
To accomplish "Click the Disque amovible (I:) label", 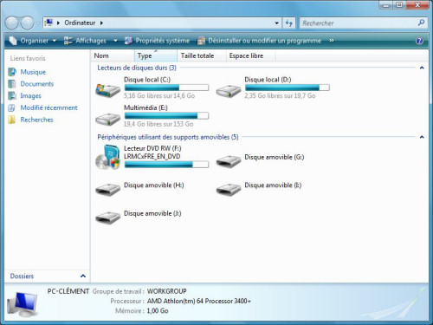I will (x=273, y=185).
